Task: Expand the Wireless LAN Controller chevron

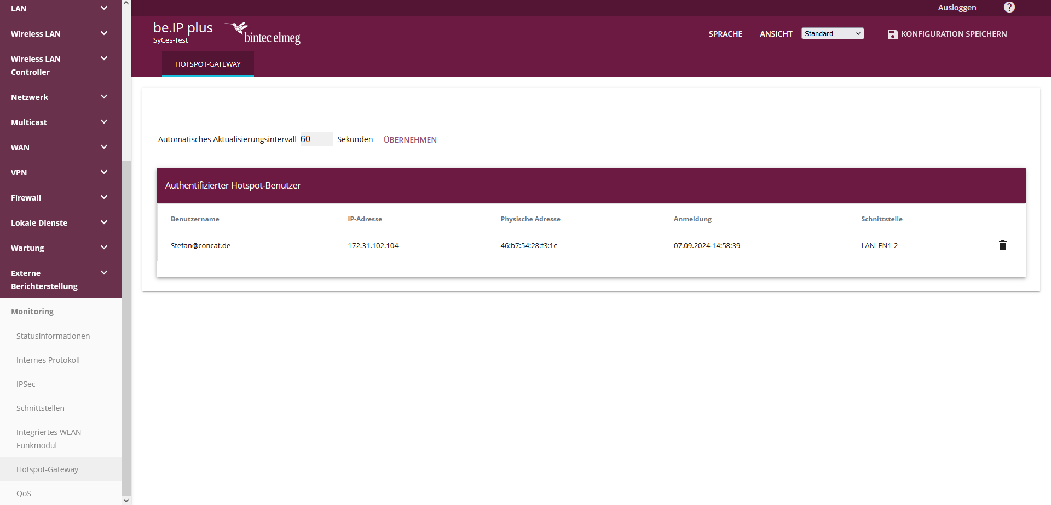Action: 104,58
